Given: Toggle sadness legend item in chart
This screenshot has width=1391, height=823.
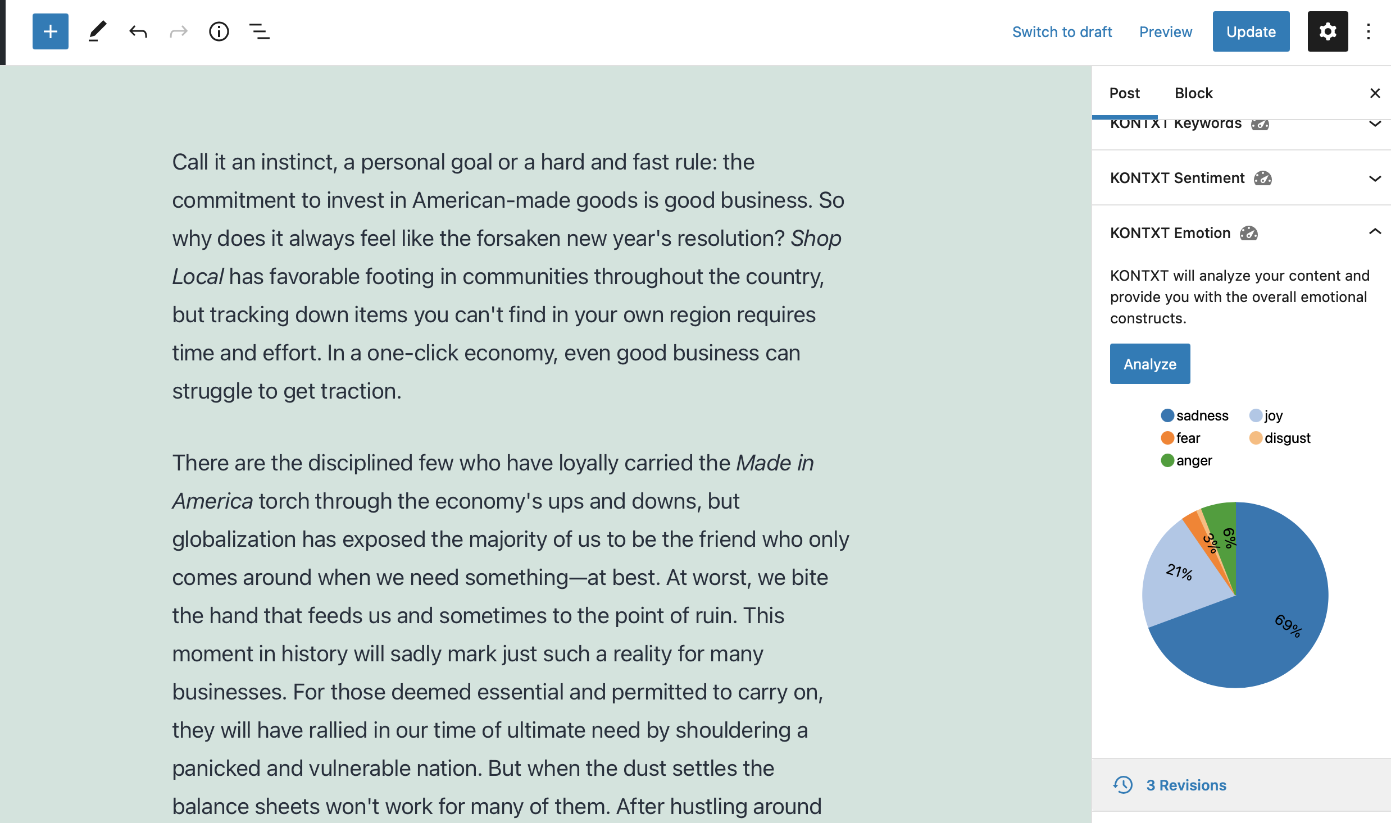Looking at the screenshot, I should [1195, 415].
